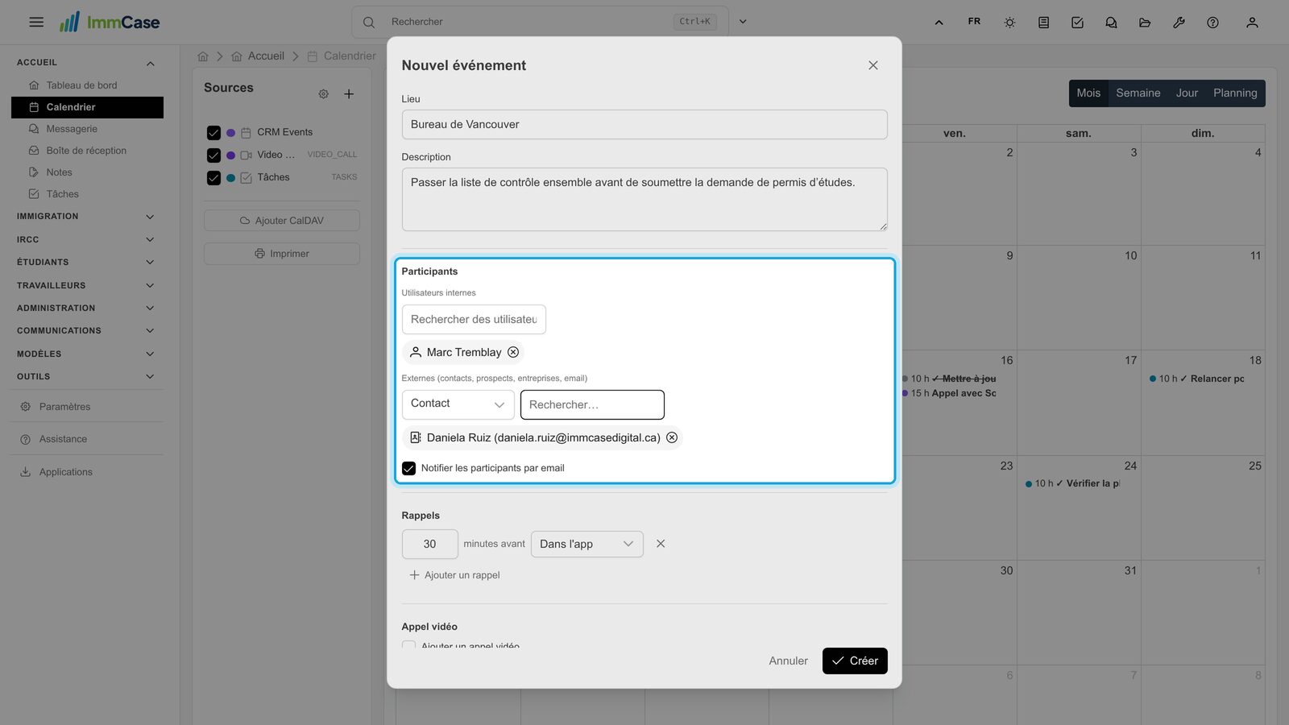Click the Description text area

tap(644, 199)
